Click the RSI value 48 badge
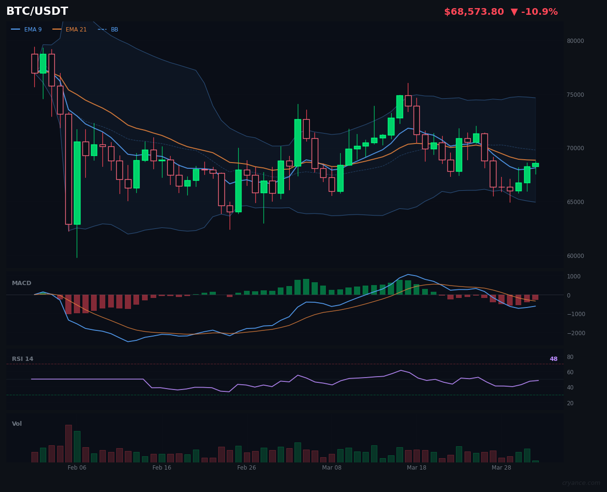 553,359
